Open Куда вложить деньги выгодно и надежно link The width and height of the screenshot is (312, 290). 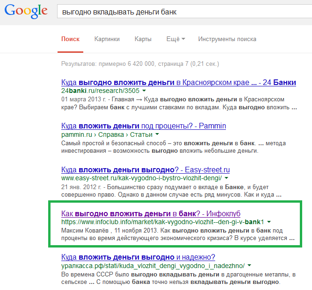tap(138, 257)
